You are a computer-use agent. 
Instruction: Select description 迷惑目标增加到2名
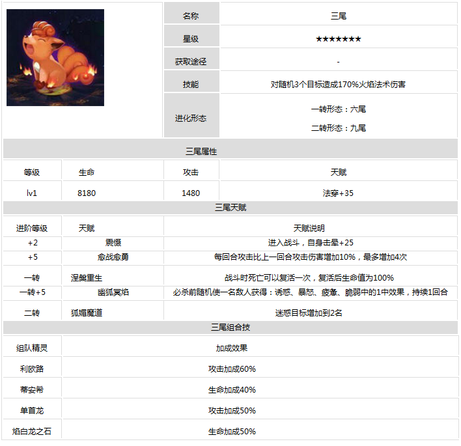(309, 313)
